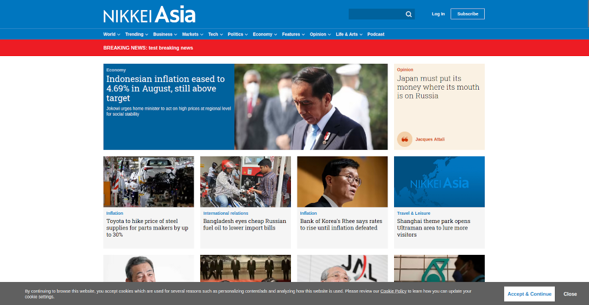This screenshot has width=589, height=305.
Task: Click the search magnifier icon
Action: click(409, 14)
